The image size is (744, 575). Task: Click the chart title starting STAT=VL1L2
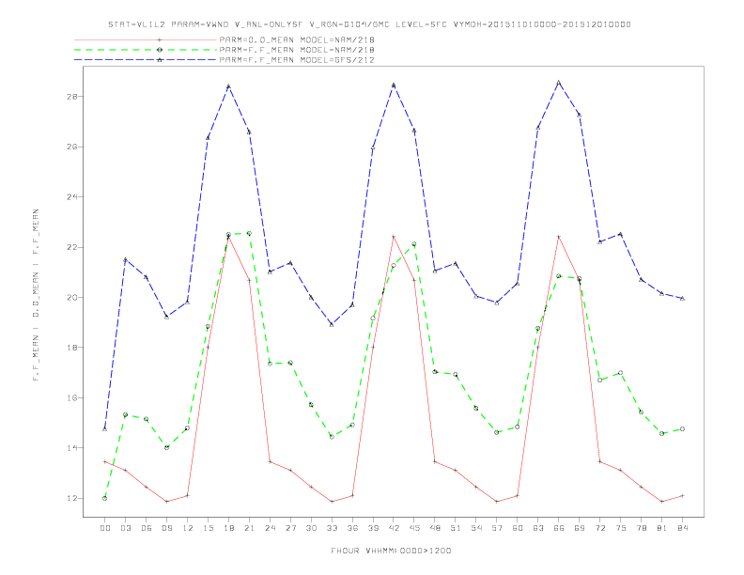(369, 24)
